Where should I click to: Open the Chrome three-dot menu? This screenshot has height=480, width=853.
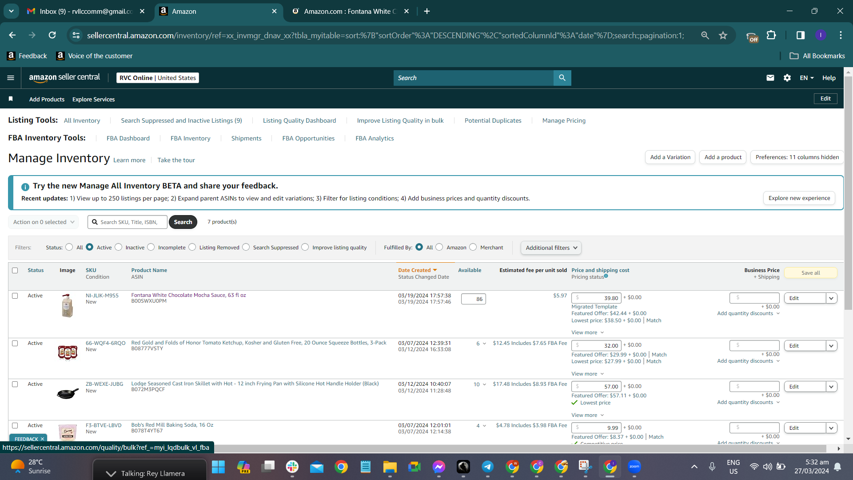pos(841,35)
